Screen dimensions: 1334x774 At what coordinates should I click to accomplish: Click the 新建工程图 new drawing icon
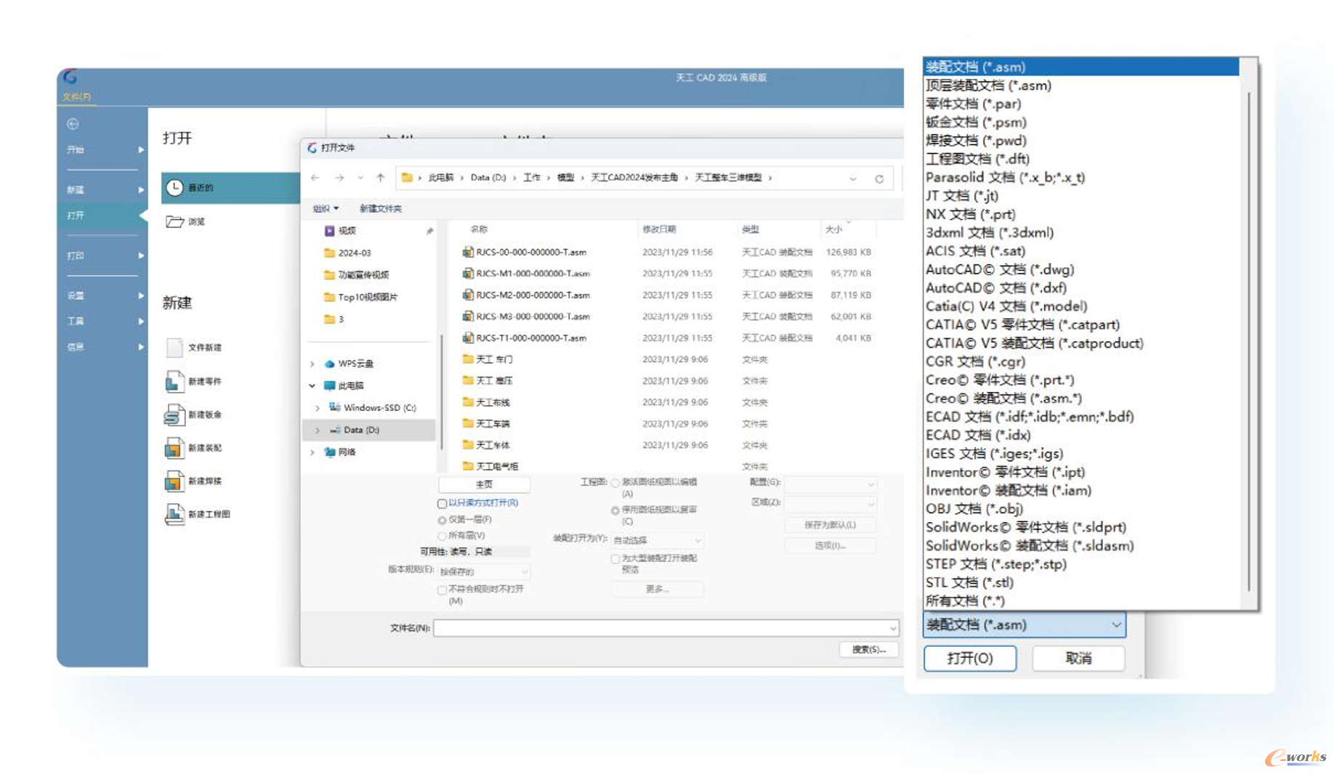point(174,514)
